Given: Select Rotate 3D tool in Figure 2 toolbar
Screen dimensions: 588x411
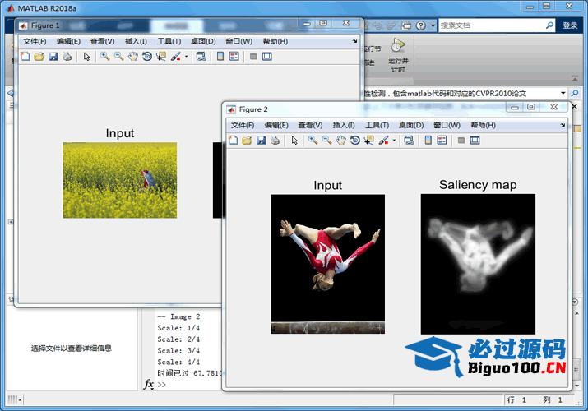Looking at the screenshot, I should coord(354,141).
